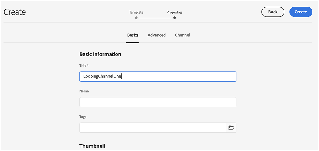
Task: Click the Tags input field
Action: 153,128
